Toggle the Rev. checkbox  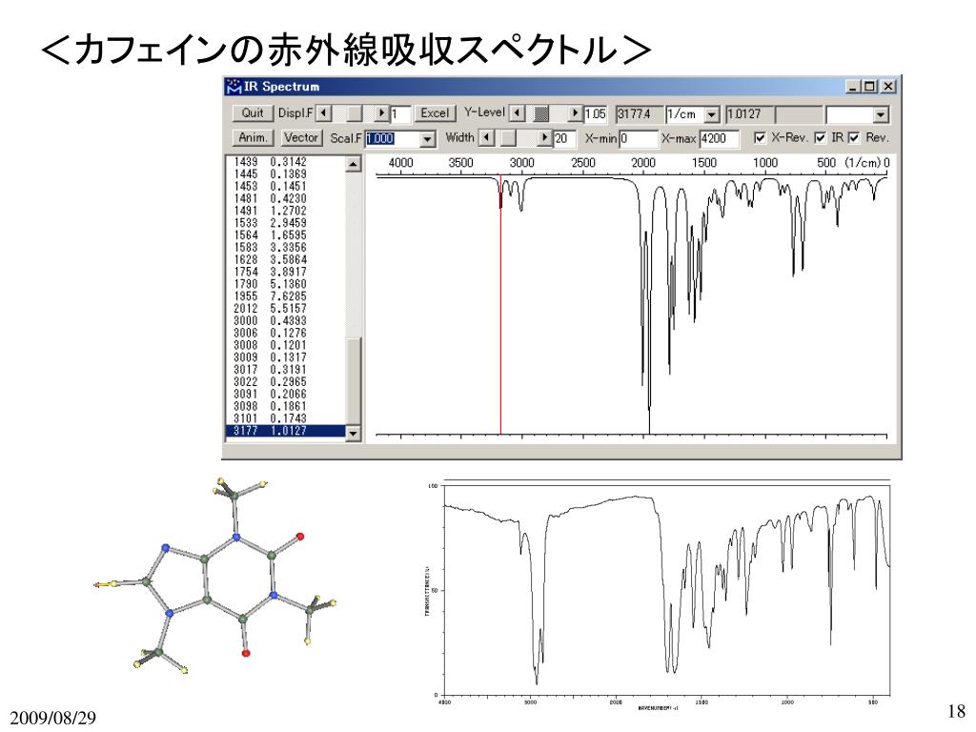(853, 137)
